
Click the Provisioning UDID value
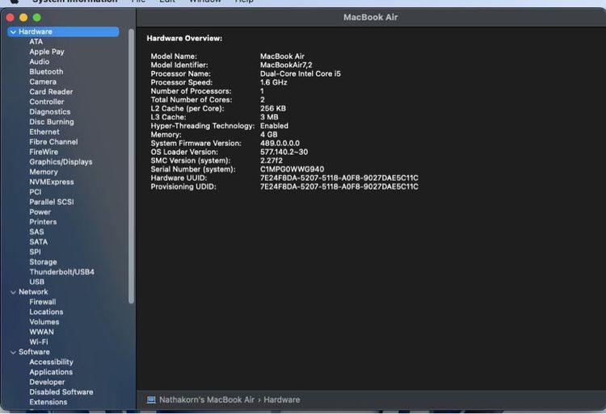[339, 187]
